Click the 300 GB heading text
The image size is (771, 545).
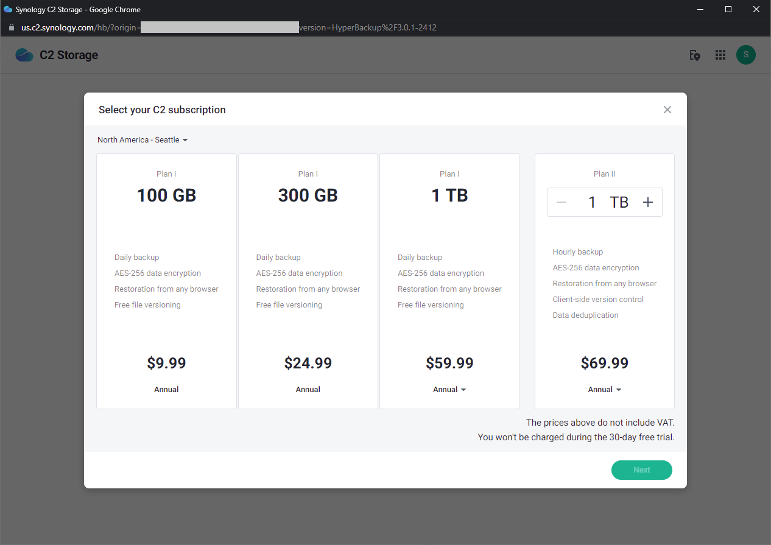pyautogui.click(x=308, y=195)
